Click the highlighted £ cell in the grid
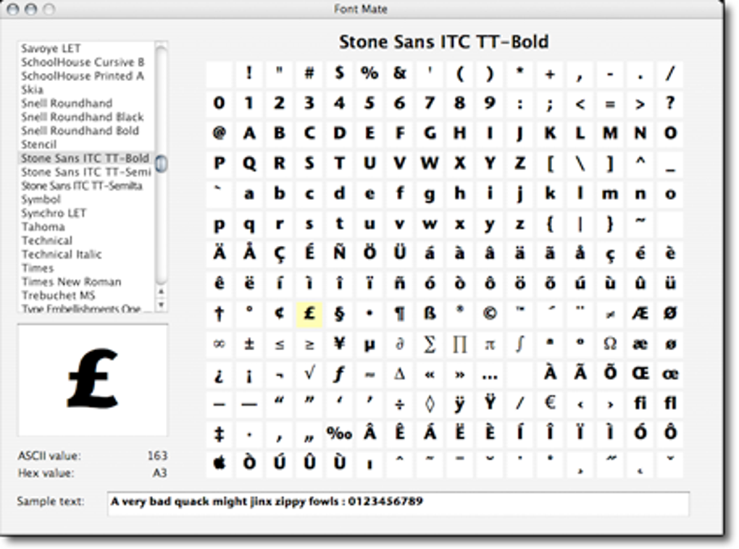The height and width of the screenshot is (549, 739). [309, 314]
